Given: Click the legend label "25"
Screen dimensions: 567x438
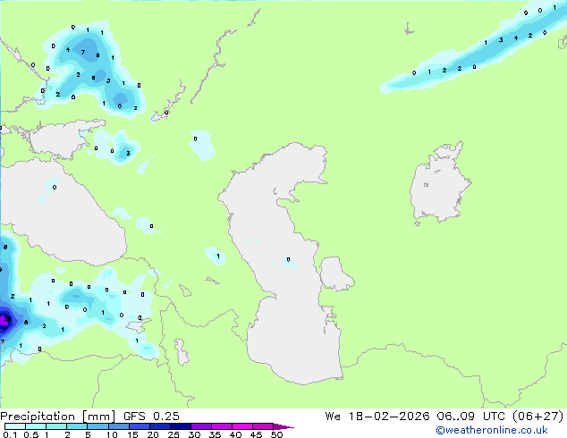Looking at the screenshot, I should click(x=173, y=434).
